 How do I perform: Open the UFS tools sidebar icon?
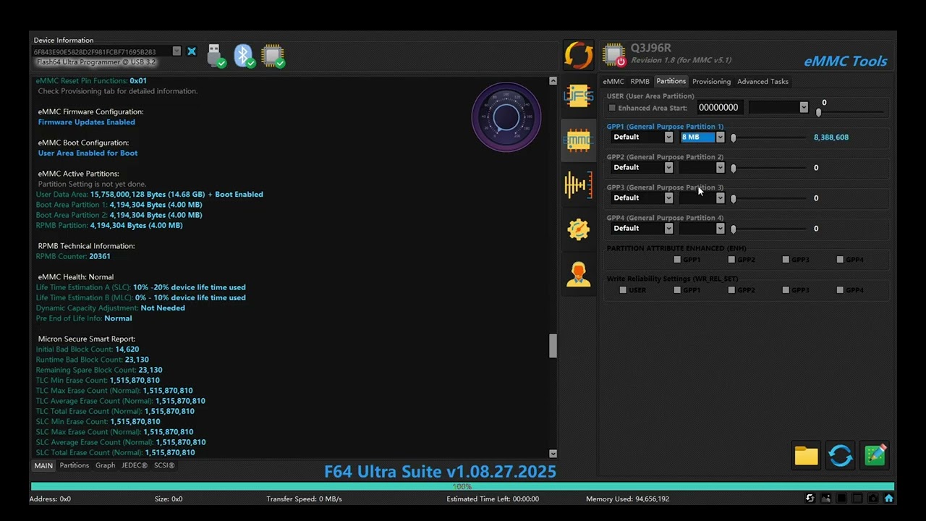pyautogui.click(x=578, y=96)
